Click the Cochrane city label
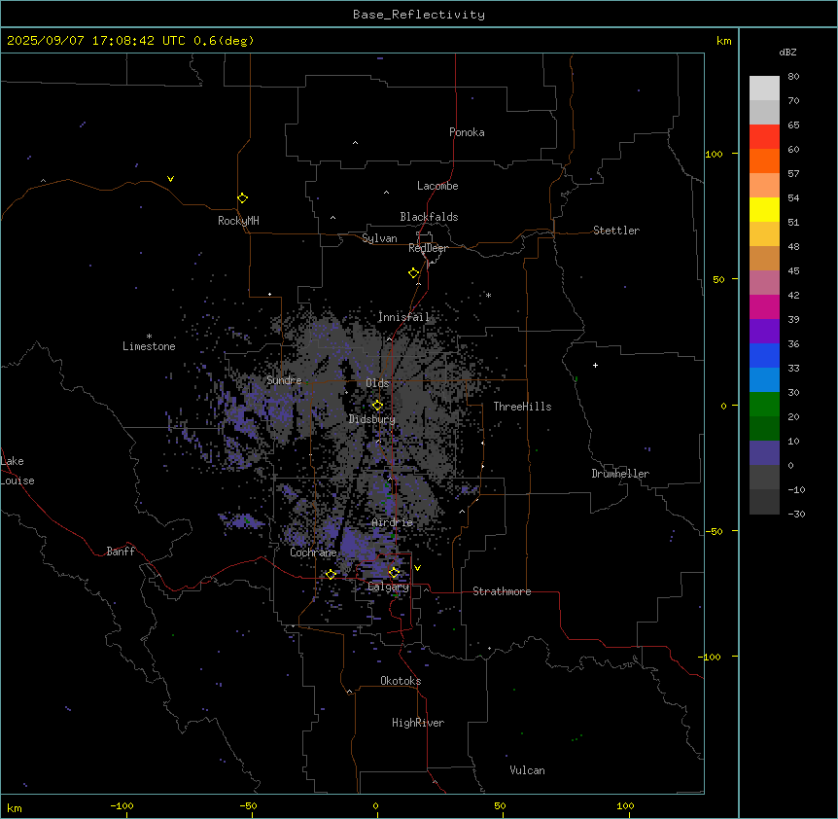 coord(313,552)
